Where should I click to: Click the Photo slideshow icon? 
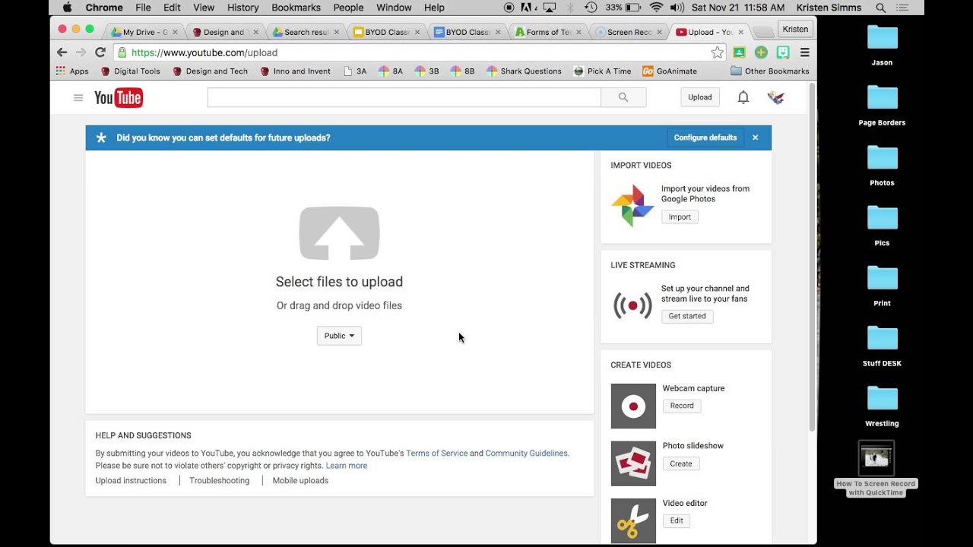tap(633, 463)
